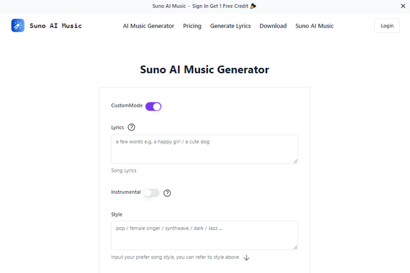Dismiss the promo banner with the X
This screenshot has height=273, width=410.
click(403, 6)
